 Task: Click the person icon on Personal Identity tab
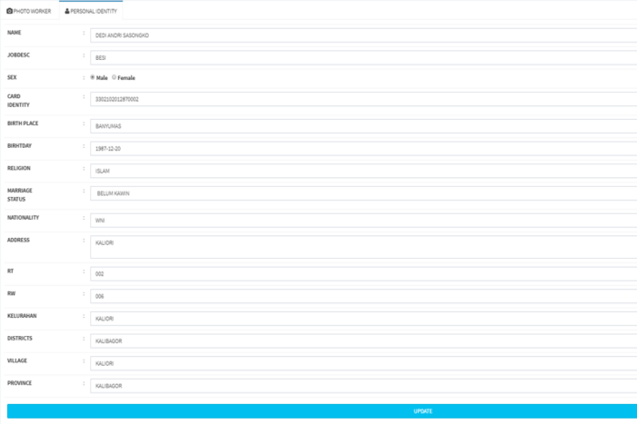point(67,11)
